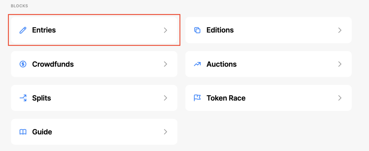Click the open book Guide icon
The height and width of the screenshot is (151, 369).
coord(23,132)
